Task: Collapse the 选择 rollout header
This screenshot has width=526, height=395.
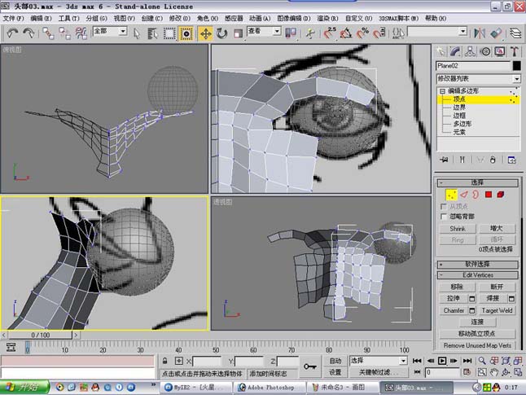Action: (477, 182)
